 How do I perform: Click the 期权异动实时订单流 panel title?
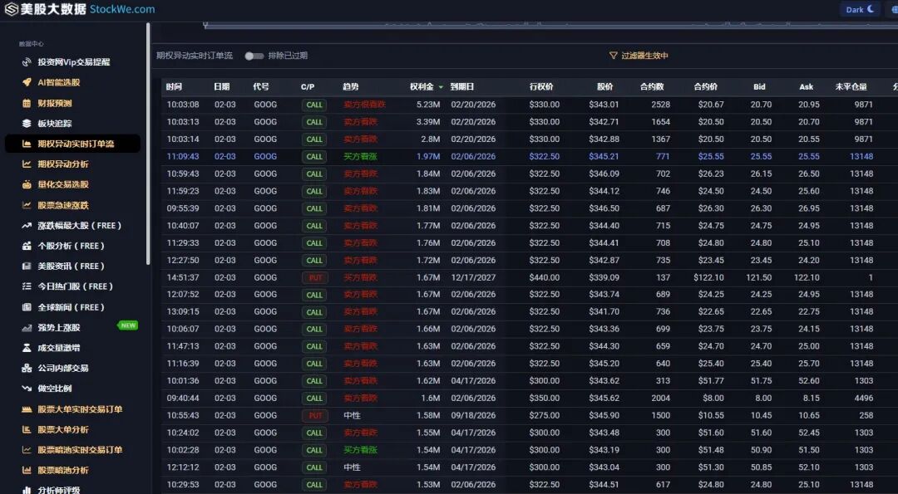[x=195, y=56]
